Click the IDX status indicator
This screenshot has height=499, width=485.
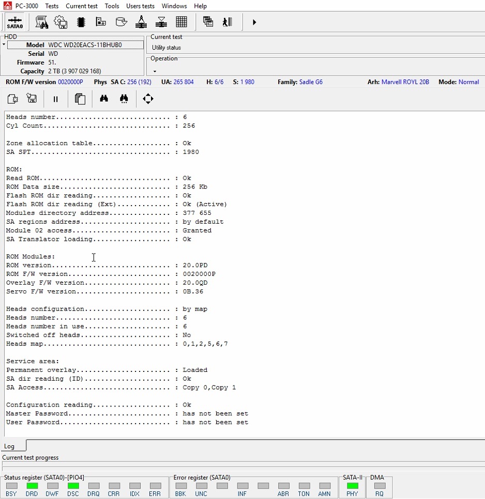pyautogui.click(x=135, y=486)
